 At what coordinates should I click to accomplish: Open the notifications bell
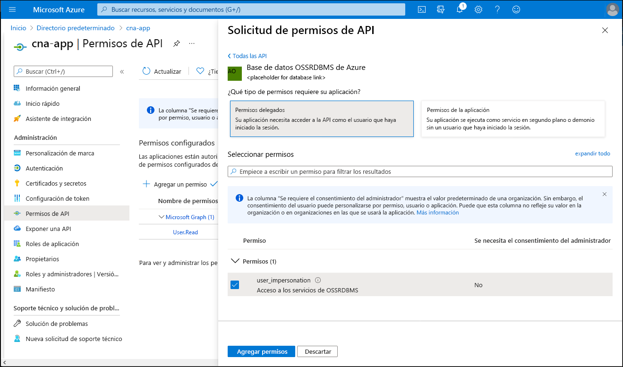460,9
